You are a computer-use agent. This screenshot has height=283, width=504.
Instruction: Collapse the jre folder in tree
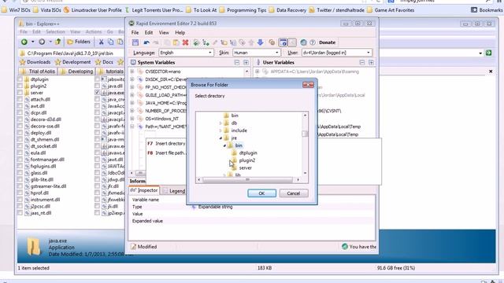pos(220,138)
